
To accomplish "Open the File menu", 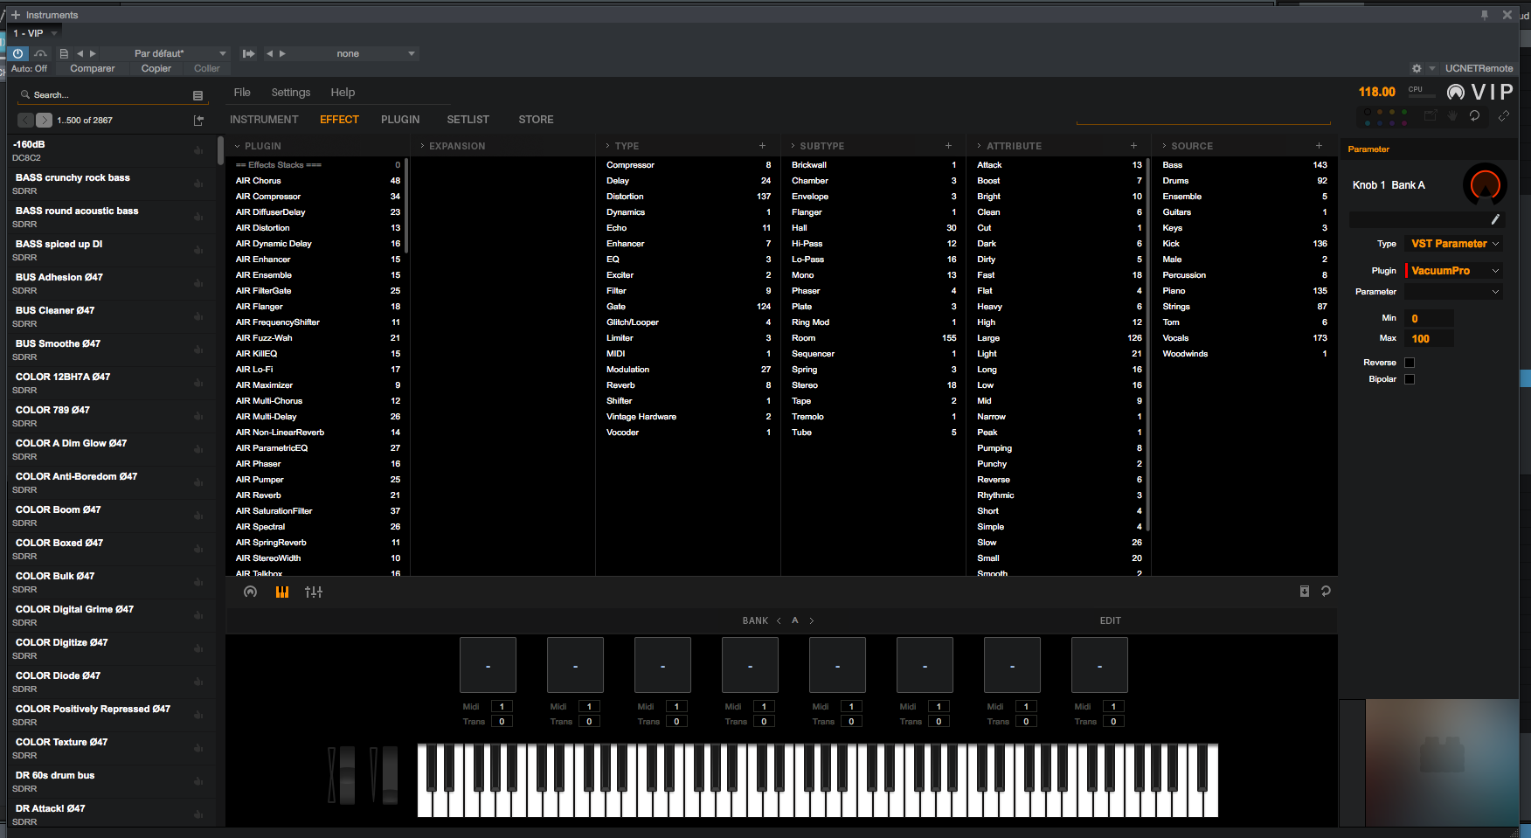I will [242, 93].
